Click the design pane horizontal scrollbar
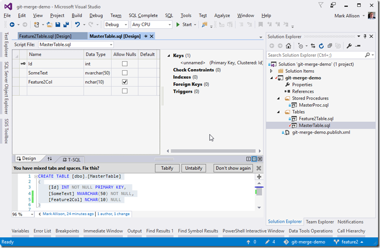Screen dimensions: 380x248 tap(213, 151)
